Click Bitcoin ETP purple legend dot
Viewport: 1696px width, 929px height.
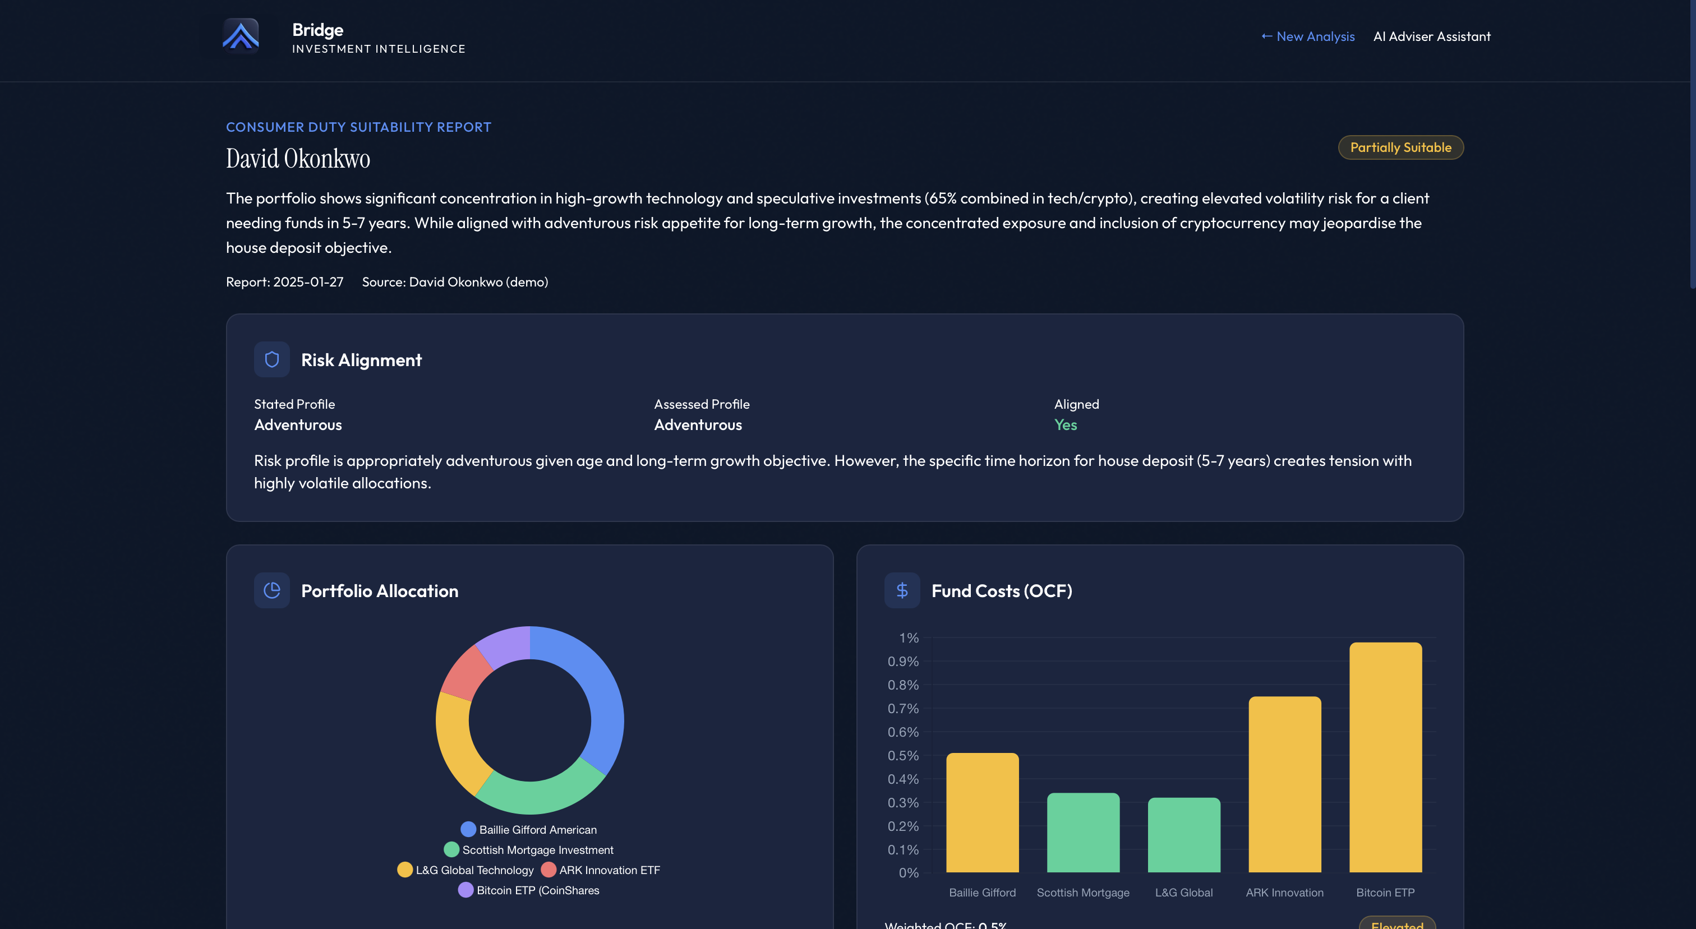tap(466, 890)
